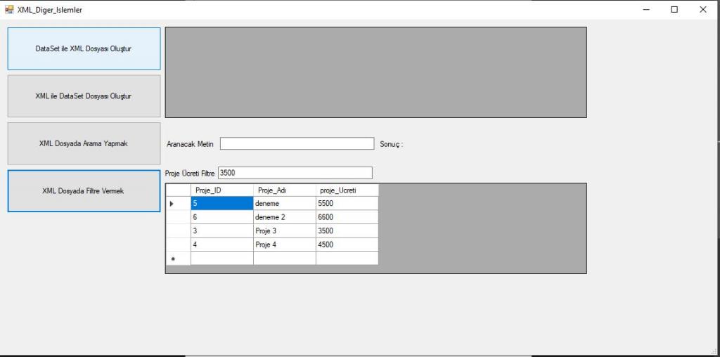
Task: Click 'XML Dosyada Arama Yapmak' button
Action: [x=84, y=143]
